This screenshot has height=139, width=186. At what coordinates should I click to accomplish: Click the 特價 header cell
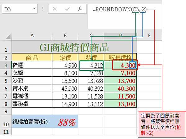(91, 57)
